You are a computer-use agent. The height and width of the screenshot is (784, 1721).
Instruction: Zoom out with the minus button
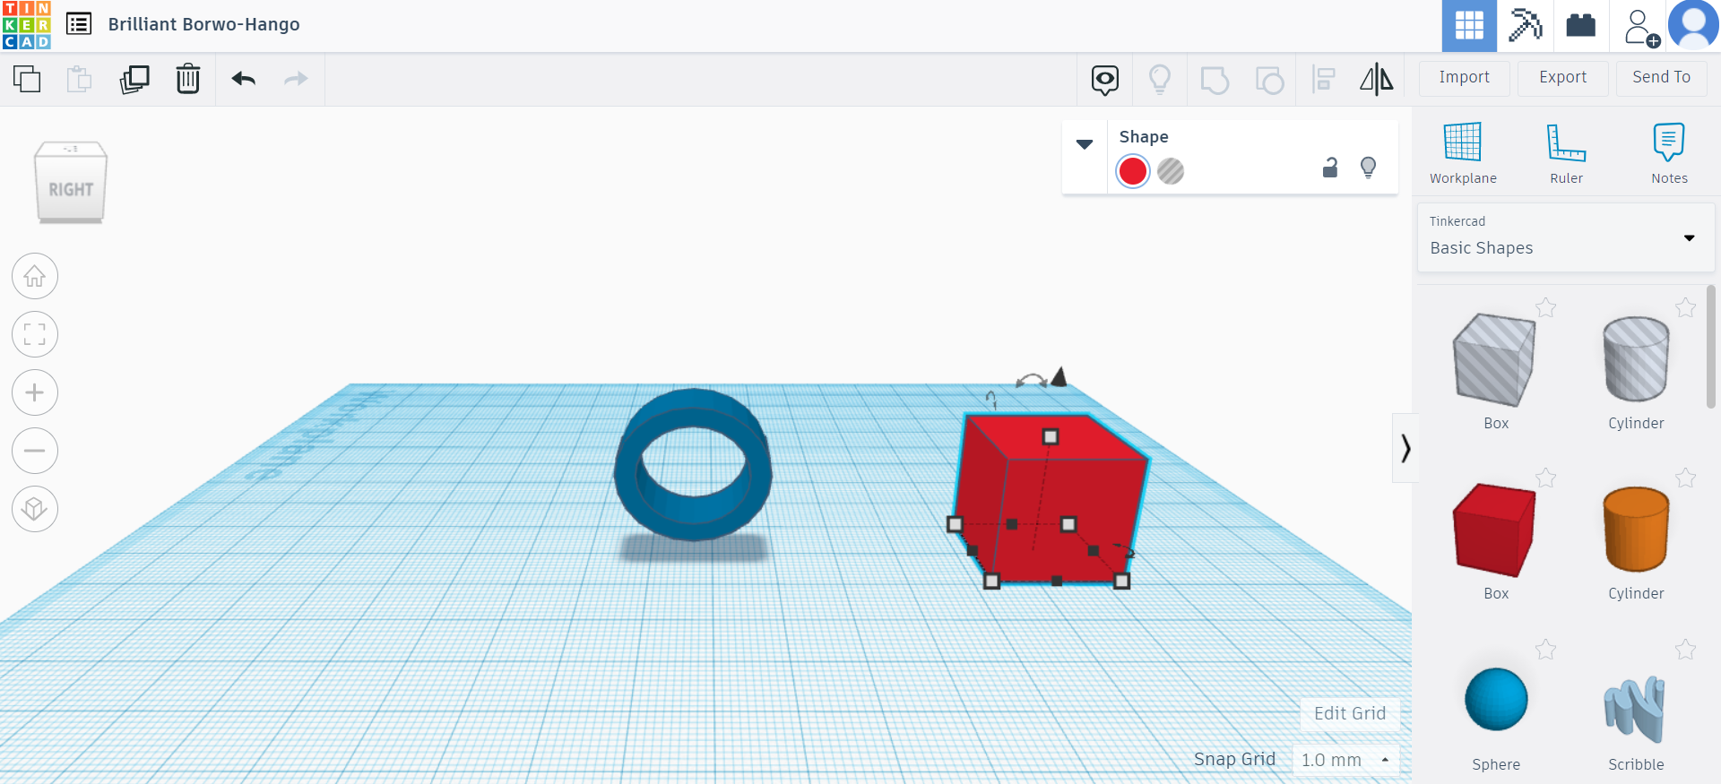coord(35,451)
